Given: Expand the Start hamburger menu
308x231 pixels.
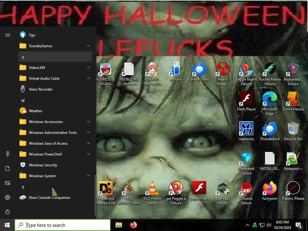Looking at the screenshot, I should 8,35.
